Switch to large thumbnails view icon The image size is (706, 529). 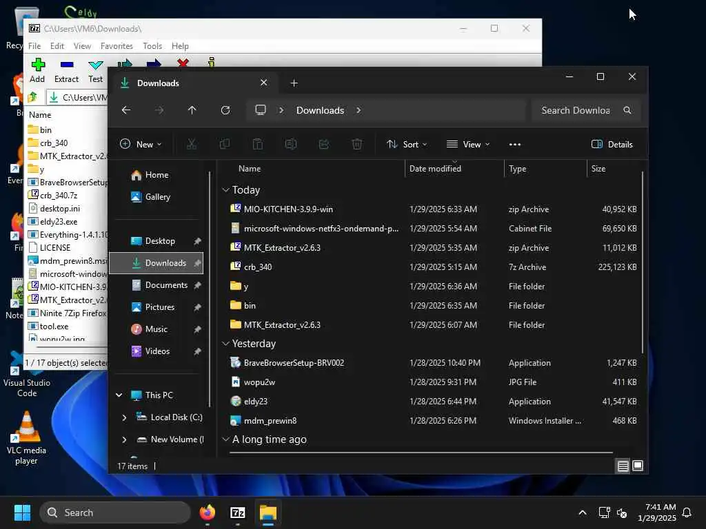click(x=638, y=466)
